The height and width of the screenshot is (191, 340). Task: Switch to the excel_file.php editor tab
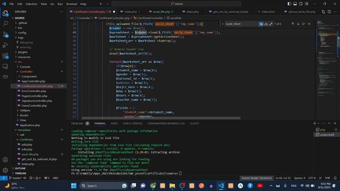tap(161, 12)
